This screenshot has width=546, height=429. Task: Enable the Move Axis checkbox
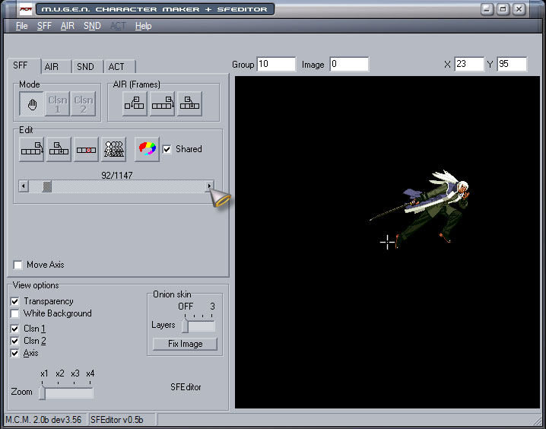tap(17, 265)
